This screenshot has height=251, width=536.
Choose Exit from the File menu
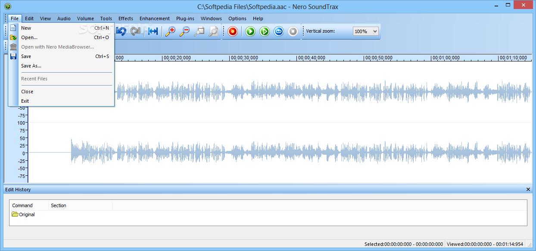click(x=61, y=101)
